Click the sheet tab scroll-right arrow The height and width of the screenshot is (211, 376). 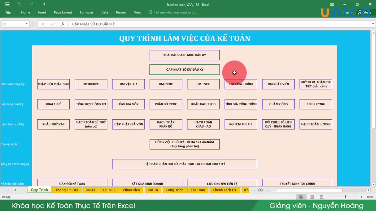pyautogui.click(x=16, y=190)
